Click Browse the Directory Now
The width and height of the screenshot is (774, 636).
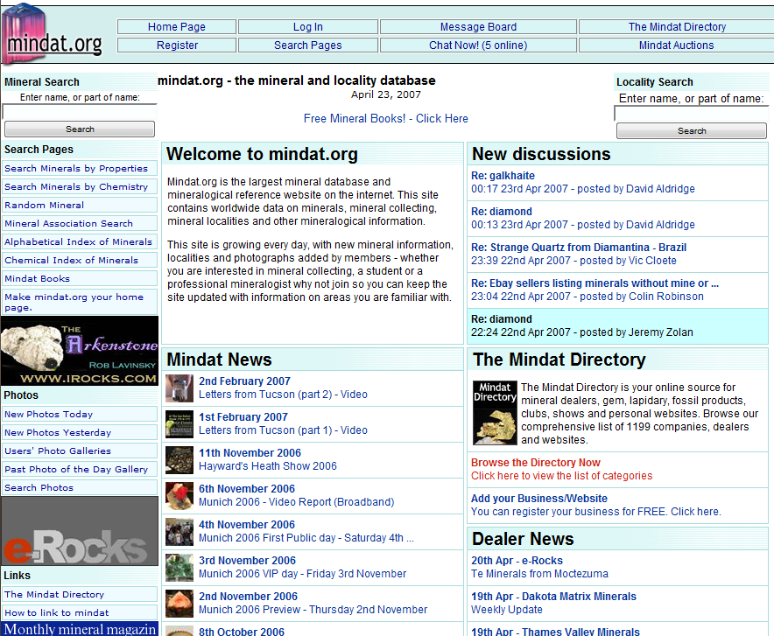pos(535,463)
